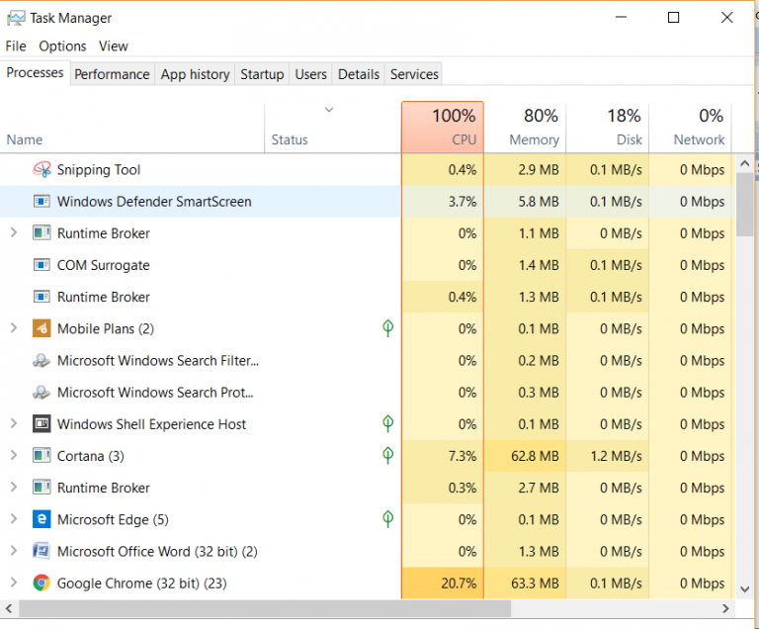Sort processes by Memory column
Screen dimensions: 759x629
[525, 129]
